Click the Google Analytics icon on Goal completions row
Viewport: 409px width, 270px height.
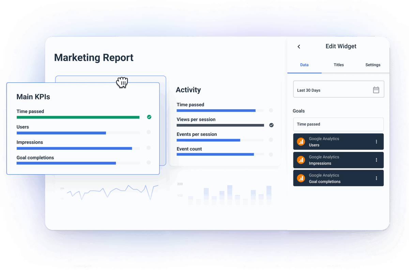tap(301, 178)
